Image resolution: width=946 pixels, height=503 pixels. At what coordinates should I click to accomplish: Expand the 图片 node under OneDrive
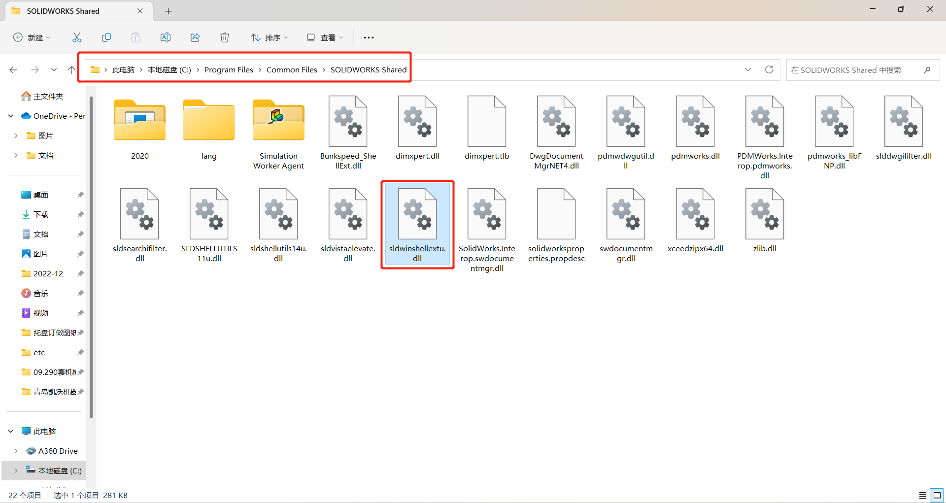[x=16, y=135]
